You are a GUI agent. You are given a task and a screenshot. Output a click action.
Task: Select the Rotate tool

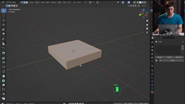(4, 25)
